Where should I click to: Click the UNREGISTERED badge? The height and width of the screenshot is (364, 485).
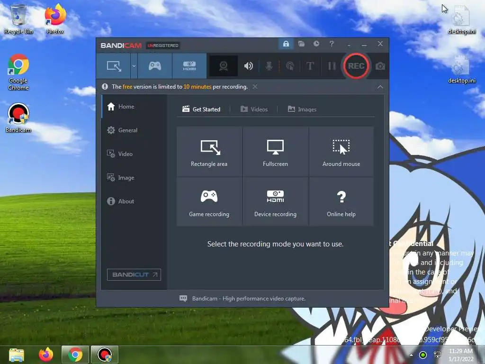coord(163,45)
